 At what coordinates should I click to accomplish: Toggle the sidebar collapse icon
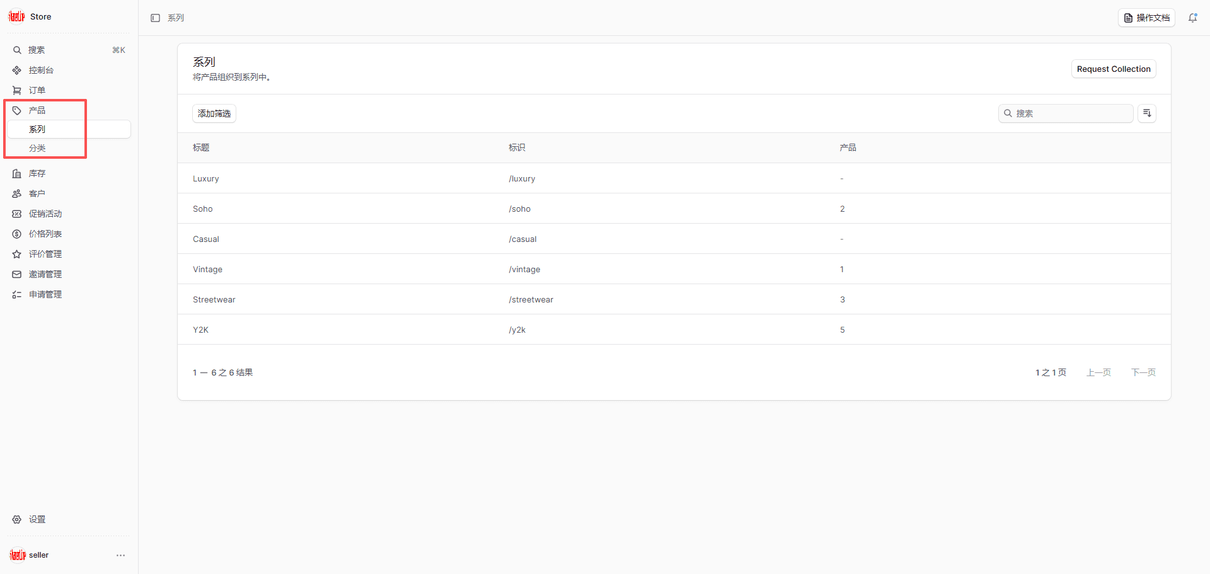click(155, 18)
